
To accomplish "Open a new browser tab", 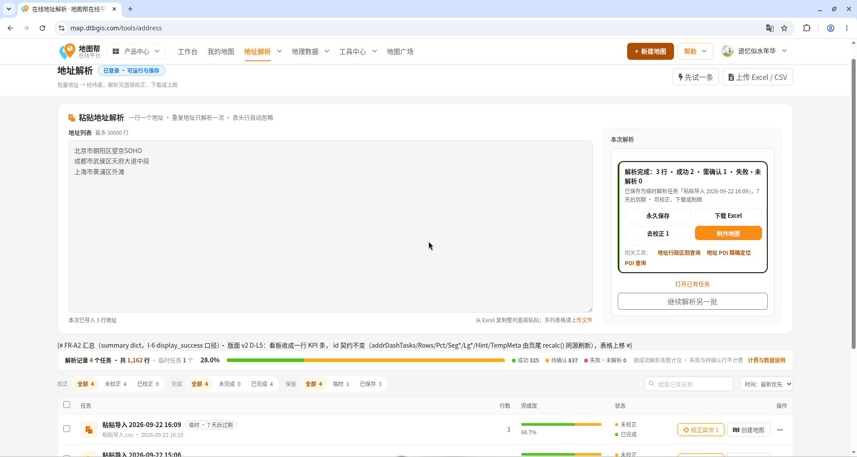I will 130,9.
